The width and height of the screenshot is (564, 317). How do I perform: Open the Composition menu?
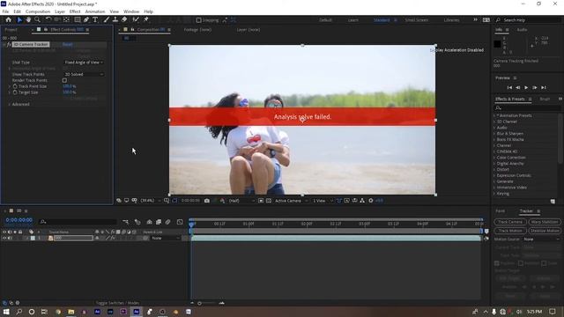pyautogui.click(x=38, y=11)
